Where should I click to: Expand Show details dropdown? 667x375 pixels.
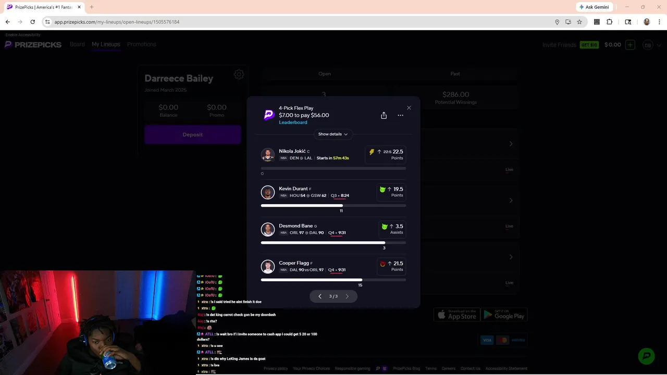coord(333,134)
